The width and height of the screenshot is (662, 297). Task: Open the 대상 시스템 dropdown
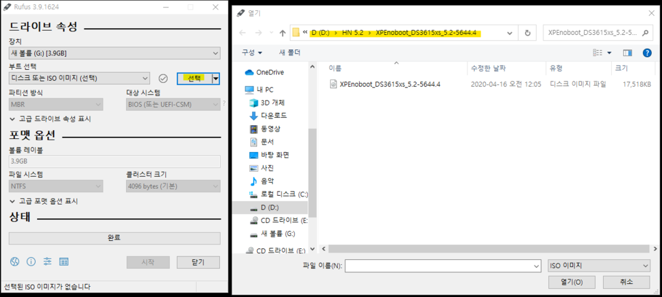point(173,105)
